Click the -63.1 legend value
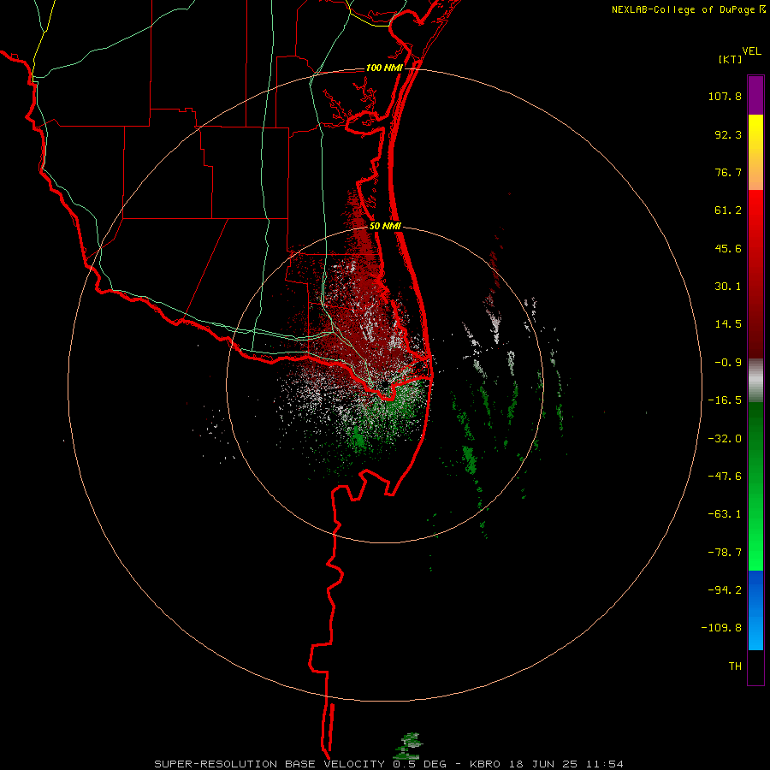Viewport: 770px width, 770px height. [x=725, y=514]
